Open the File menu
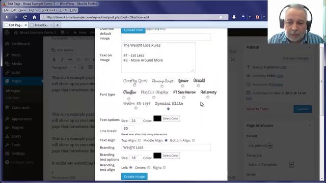The image size is (326, 183). pos(6,10)
